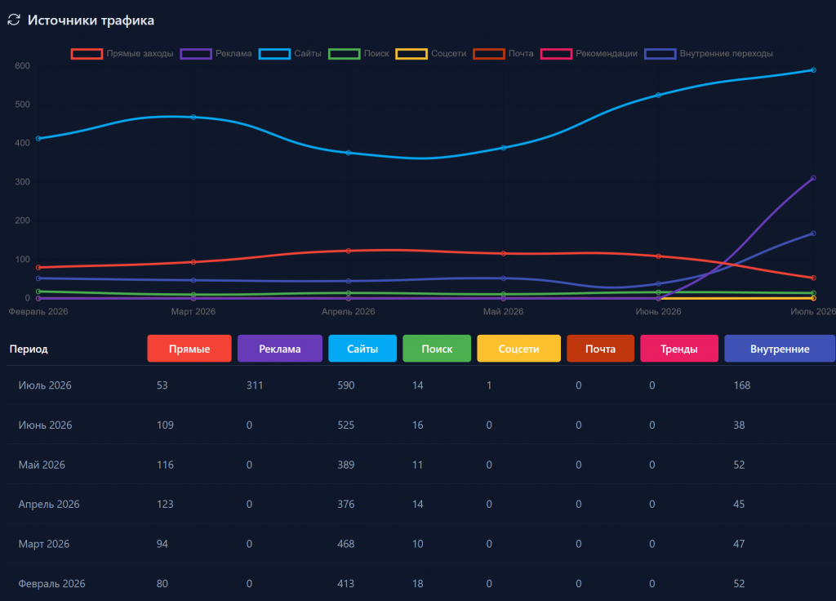The image size is (836, 601).
Task: Click the Апрель 2026 label on the chart axis
Action: (348, 311)
